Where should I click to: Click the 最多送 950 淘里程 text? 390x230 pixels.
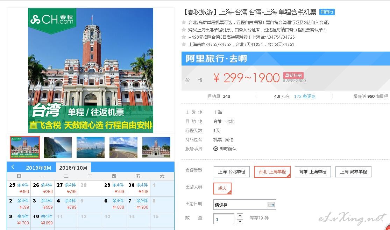tap(371, 97)
